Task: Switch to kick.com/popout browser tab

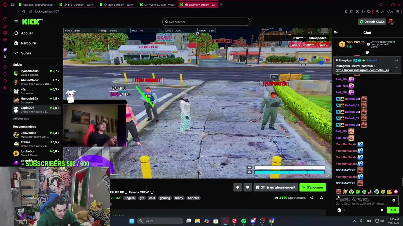Action: click(x=36, y=5)
